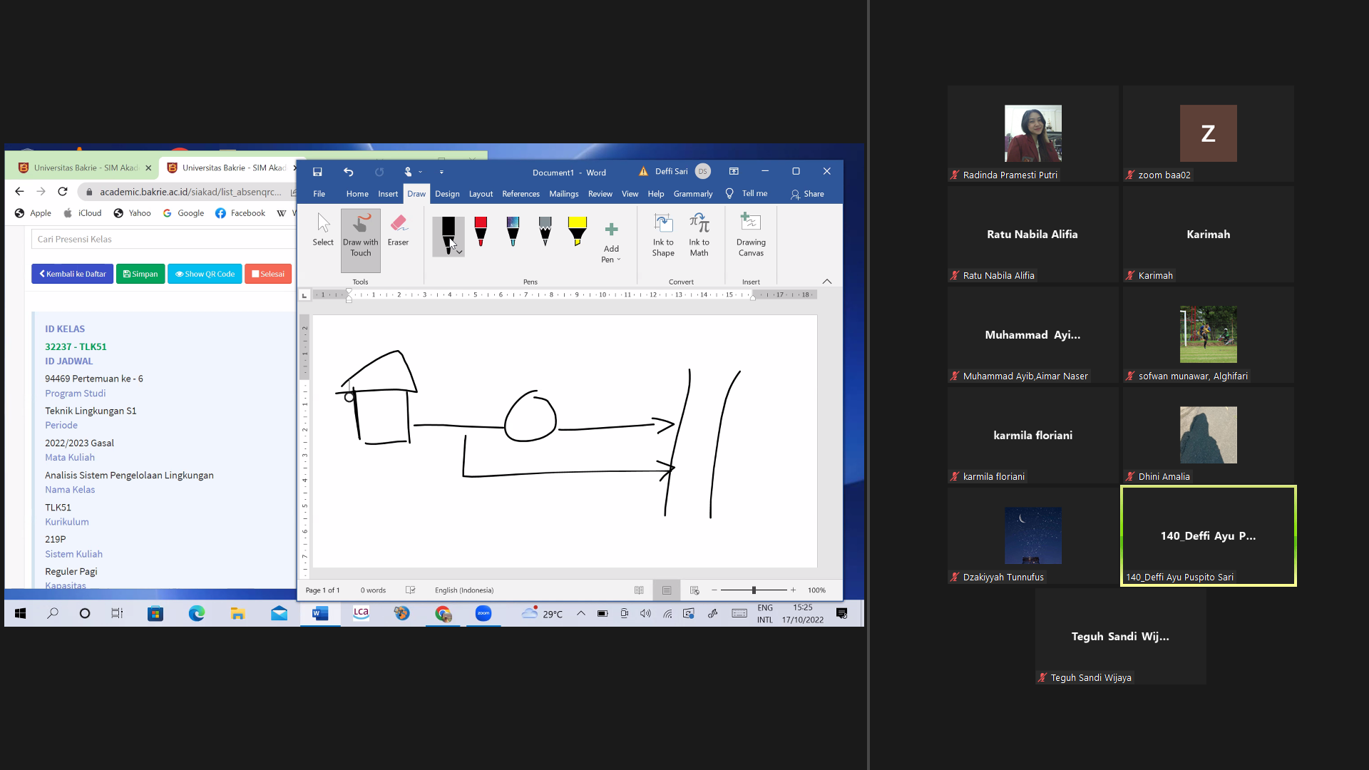Select the black pen

(x=448, y=235)
